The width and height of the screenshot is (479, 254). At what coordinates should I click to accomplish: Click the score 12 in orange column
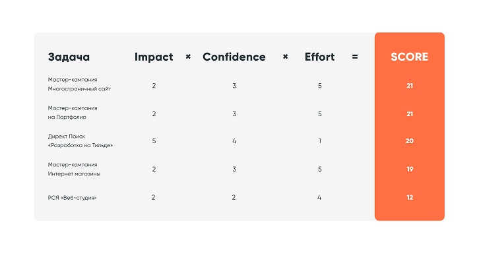[x=410, y=197]
